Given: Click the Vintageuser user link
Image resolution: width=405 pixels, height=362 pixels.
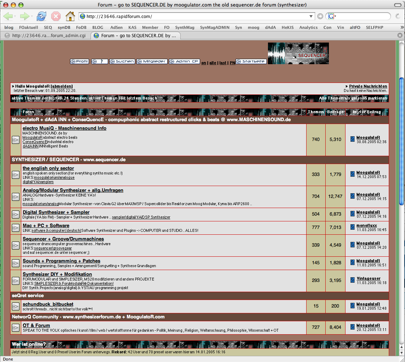Looking at the screenshot, I should (369, 278).
